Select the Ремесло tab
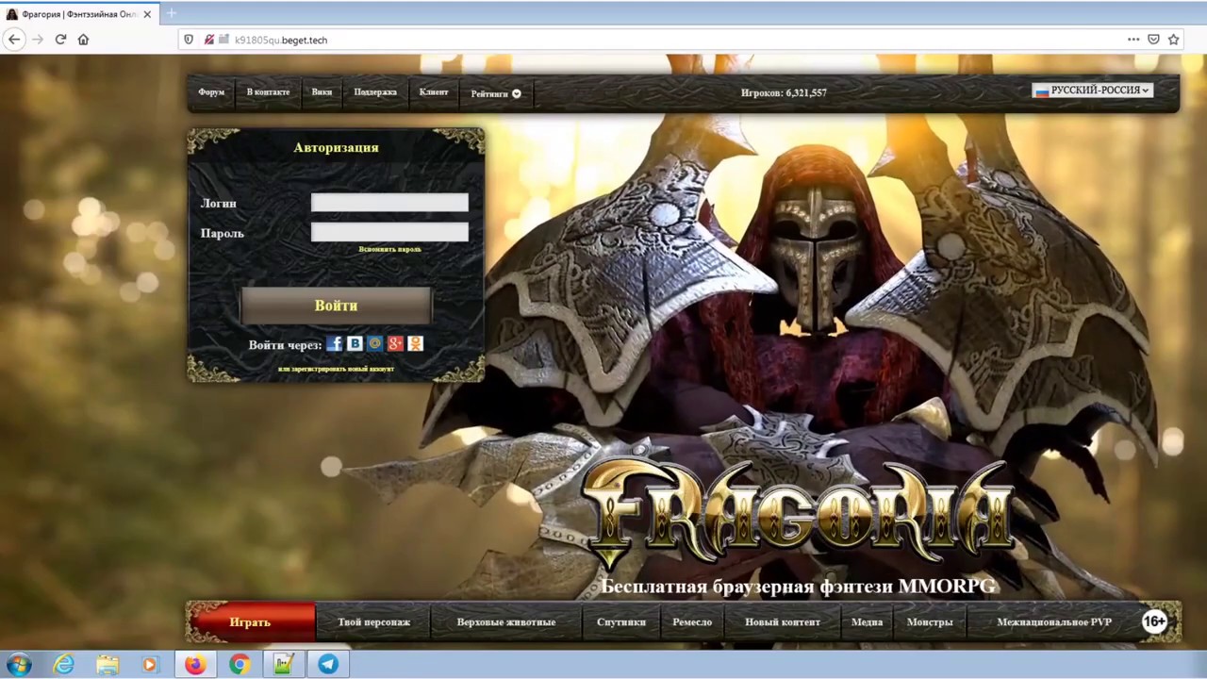The height and width of the screenshot is (679, 1207). point(692,622)
